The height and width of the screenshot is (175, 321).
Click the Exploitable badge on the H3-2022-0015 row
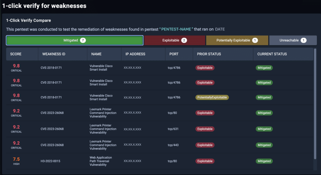pos(205,161)
